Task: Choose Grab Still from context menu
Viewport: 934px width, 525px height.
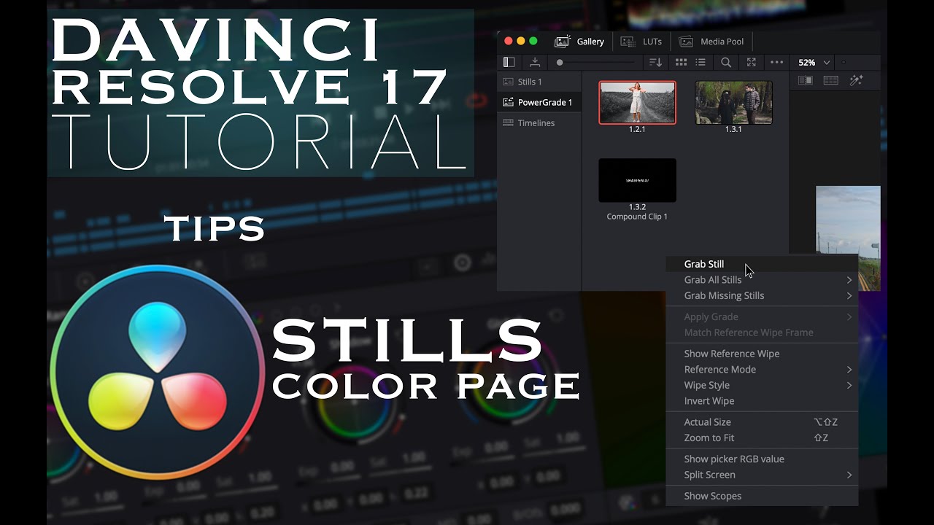Action: (x=762, y=264)
